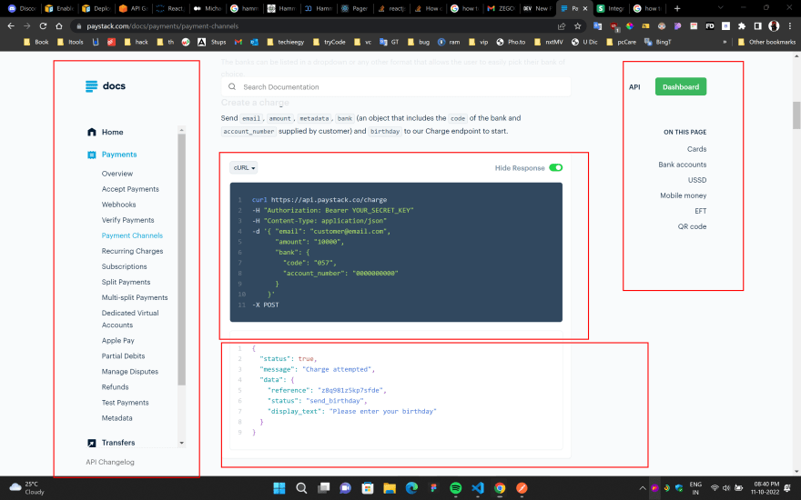This screenshot has height=500, width=801.
Task: Click the sidebar scroll down arrow
Action: [x=181, y=443]
